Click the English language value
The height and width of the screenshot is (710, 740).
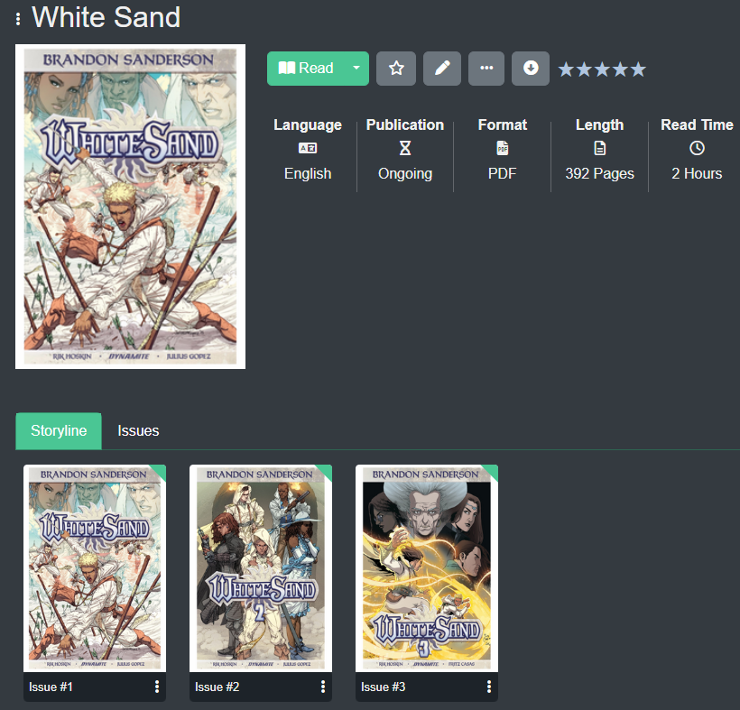(x=308, y=173)
